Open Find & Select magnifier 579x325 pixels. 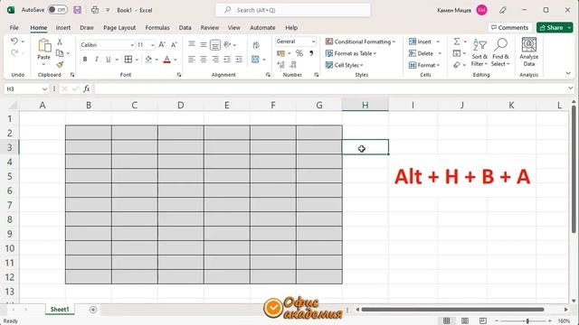coord(500,52)
